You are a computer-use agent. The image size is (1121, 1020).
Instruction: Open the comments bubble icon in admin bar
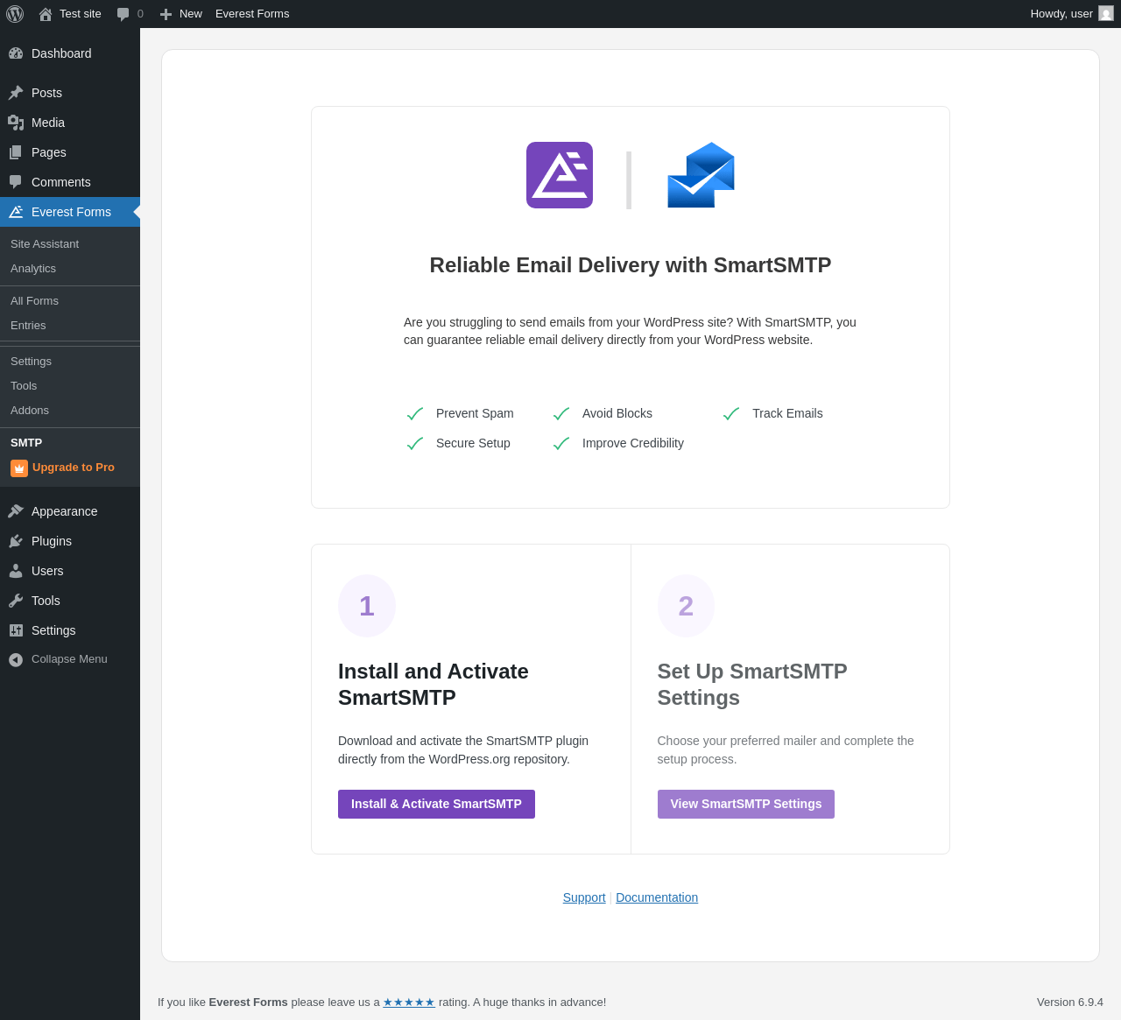[x=123, y=14]
